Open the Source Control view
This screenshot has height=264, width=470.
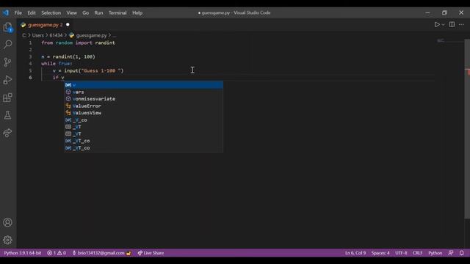tap(8, 62)
